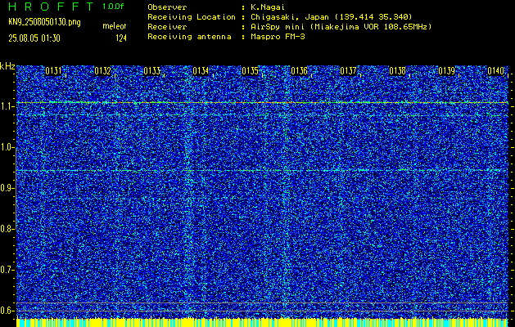Click the 1.1 frequency axis label
Image resolution: width=515 pixels, height=327 pixels.
click(7, 106)
